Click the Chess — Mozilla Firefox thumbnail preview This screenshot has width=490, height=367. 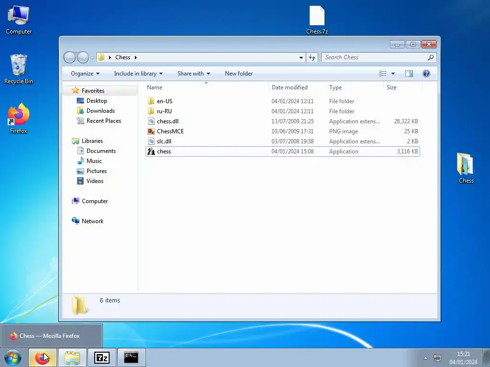click(x=51, y=336)
